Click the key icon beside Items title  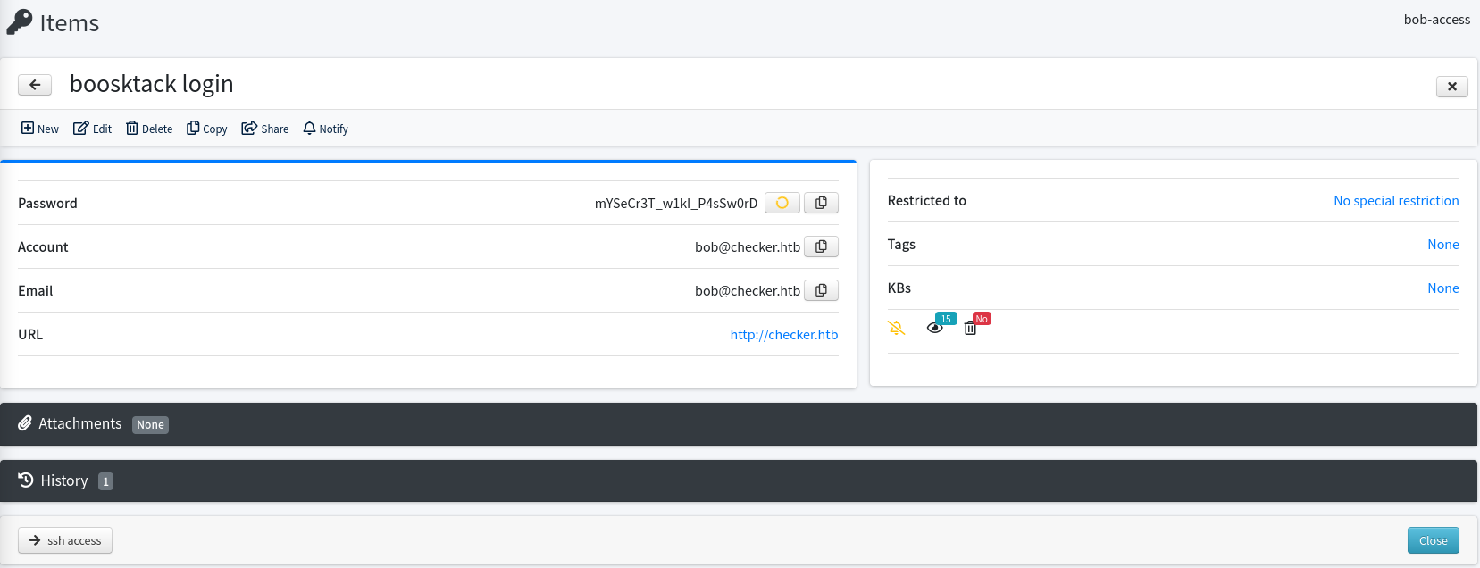[19, 22]
